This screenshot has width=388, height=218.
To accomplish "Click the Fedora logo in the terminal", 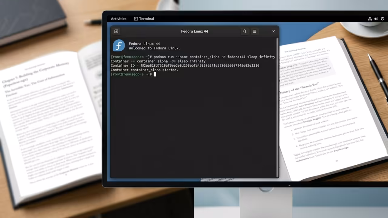I will (119, 46).
